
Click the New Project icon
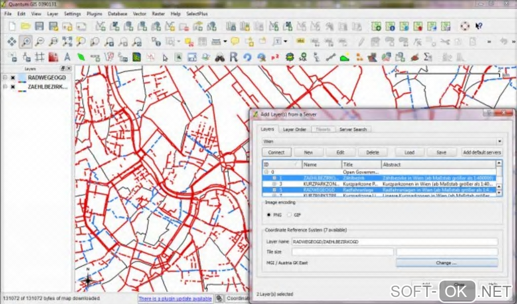[x=12, y=26]
